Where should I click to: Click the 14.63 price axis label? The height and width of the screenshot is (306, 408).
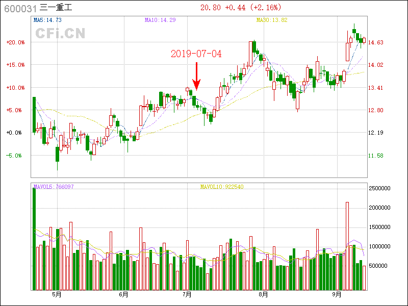tap(376, 42)
